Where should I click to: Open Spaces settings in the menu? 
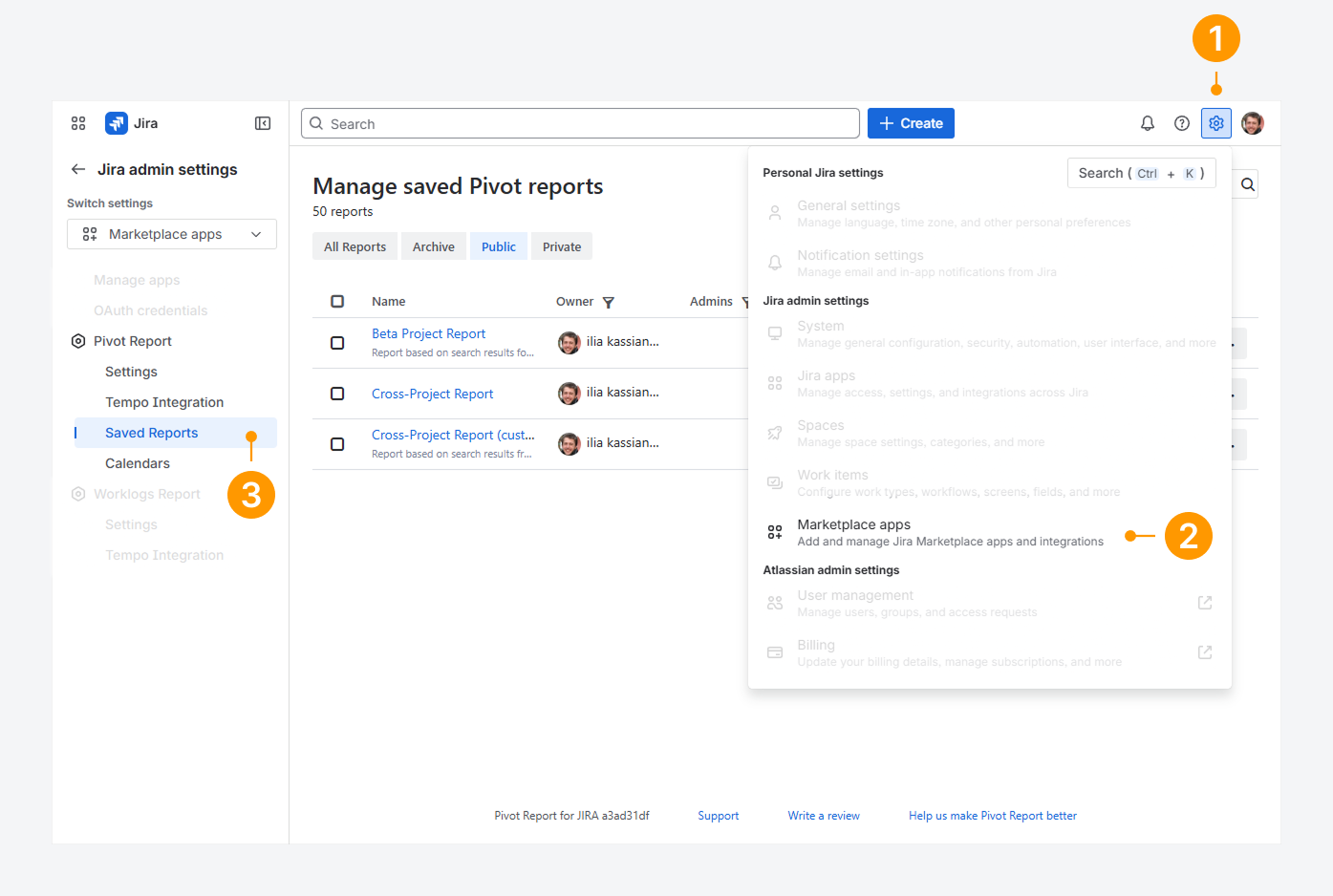990,433
